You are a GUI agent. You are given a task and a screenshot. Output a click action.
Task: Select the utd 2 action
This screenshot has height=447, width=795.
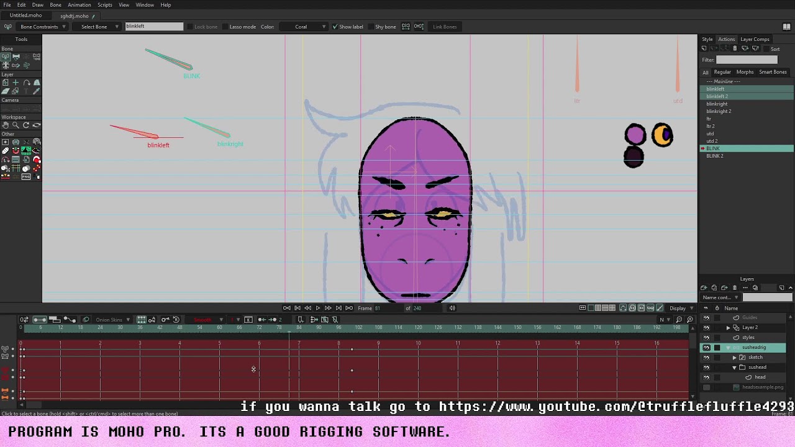tap(747, 141)
